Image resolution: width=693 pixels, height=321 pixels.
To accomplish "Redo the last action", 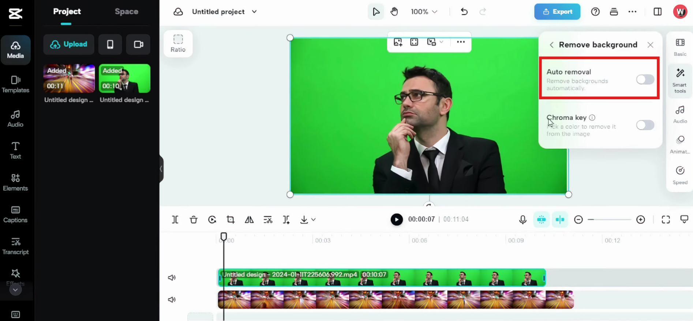I will (x=483, y=12).
